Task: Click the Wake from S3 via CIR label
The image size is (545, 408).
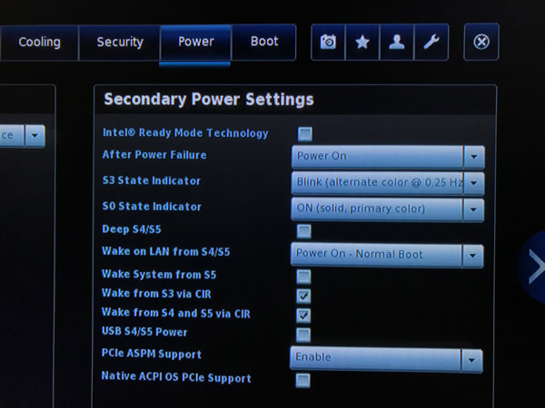Action: pyautogui.click(x=156, y=294)
